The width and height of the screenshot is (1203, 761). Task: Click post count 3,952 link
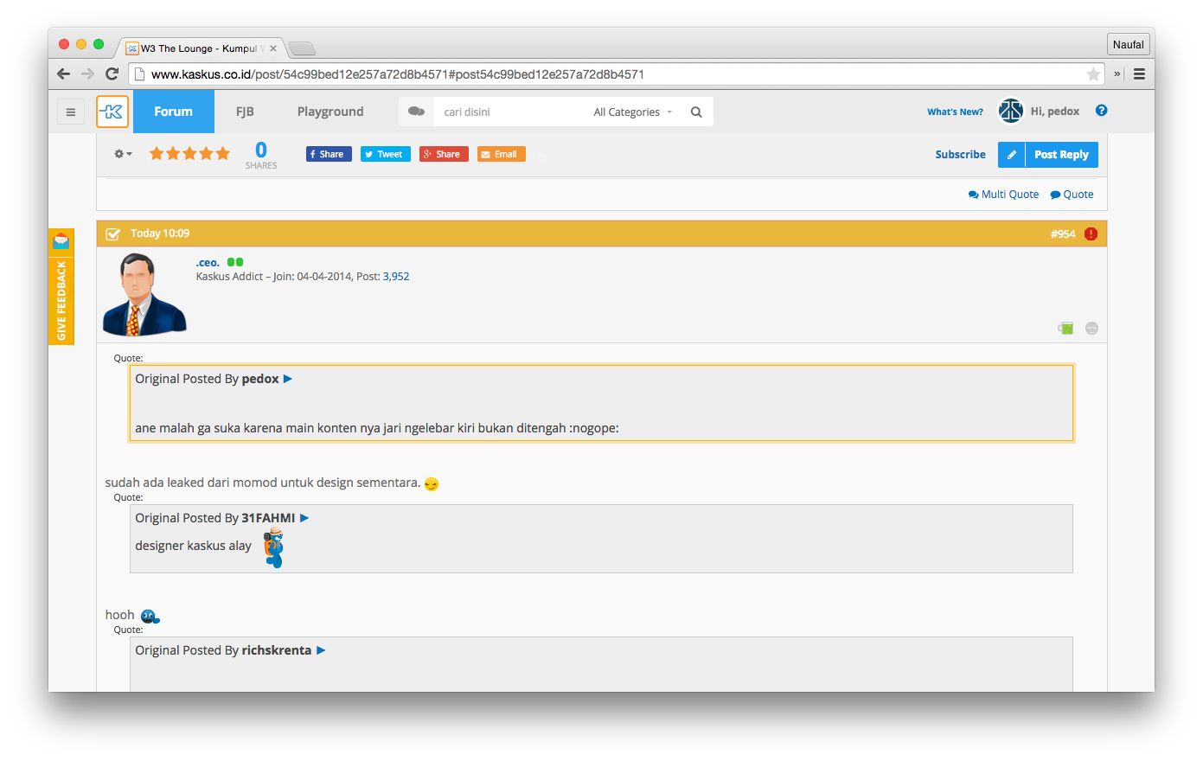pyautogui.click(x=396, y=277)
